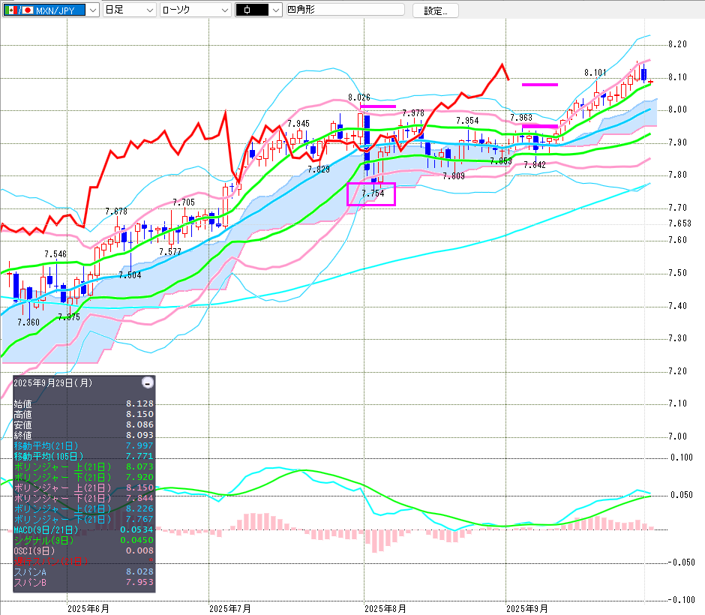Expand the 日足 timeframe dropdown
This screenshot has width=705, height=615.
tap(129, 10)
